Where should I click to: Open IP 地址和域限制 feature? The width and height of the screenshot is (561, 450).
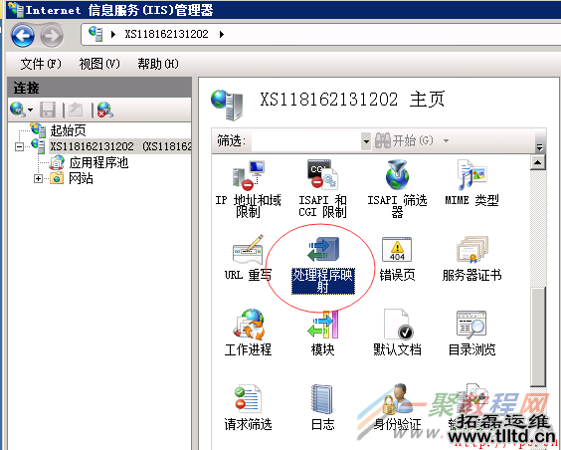(248, 189)
